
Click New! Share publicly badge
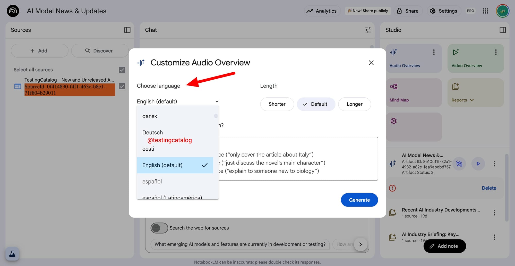(x=368, y=11)
